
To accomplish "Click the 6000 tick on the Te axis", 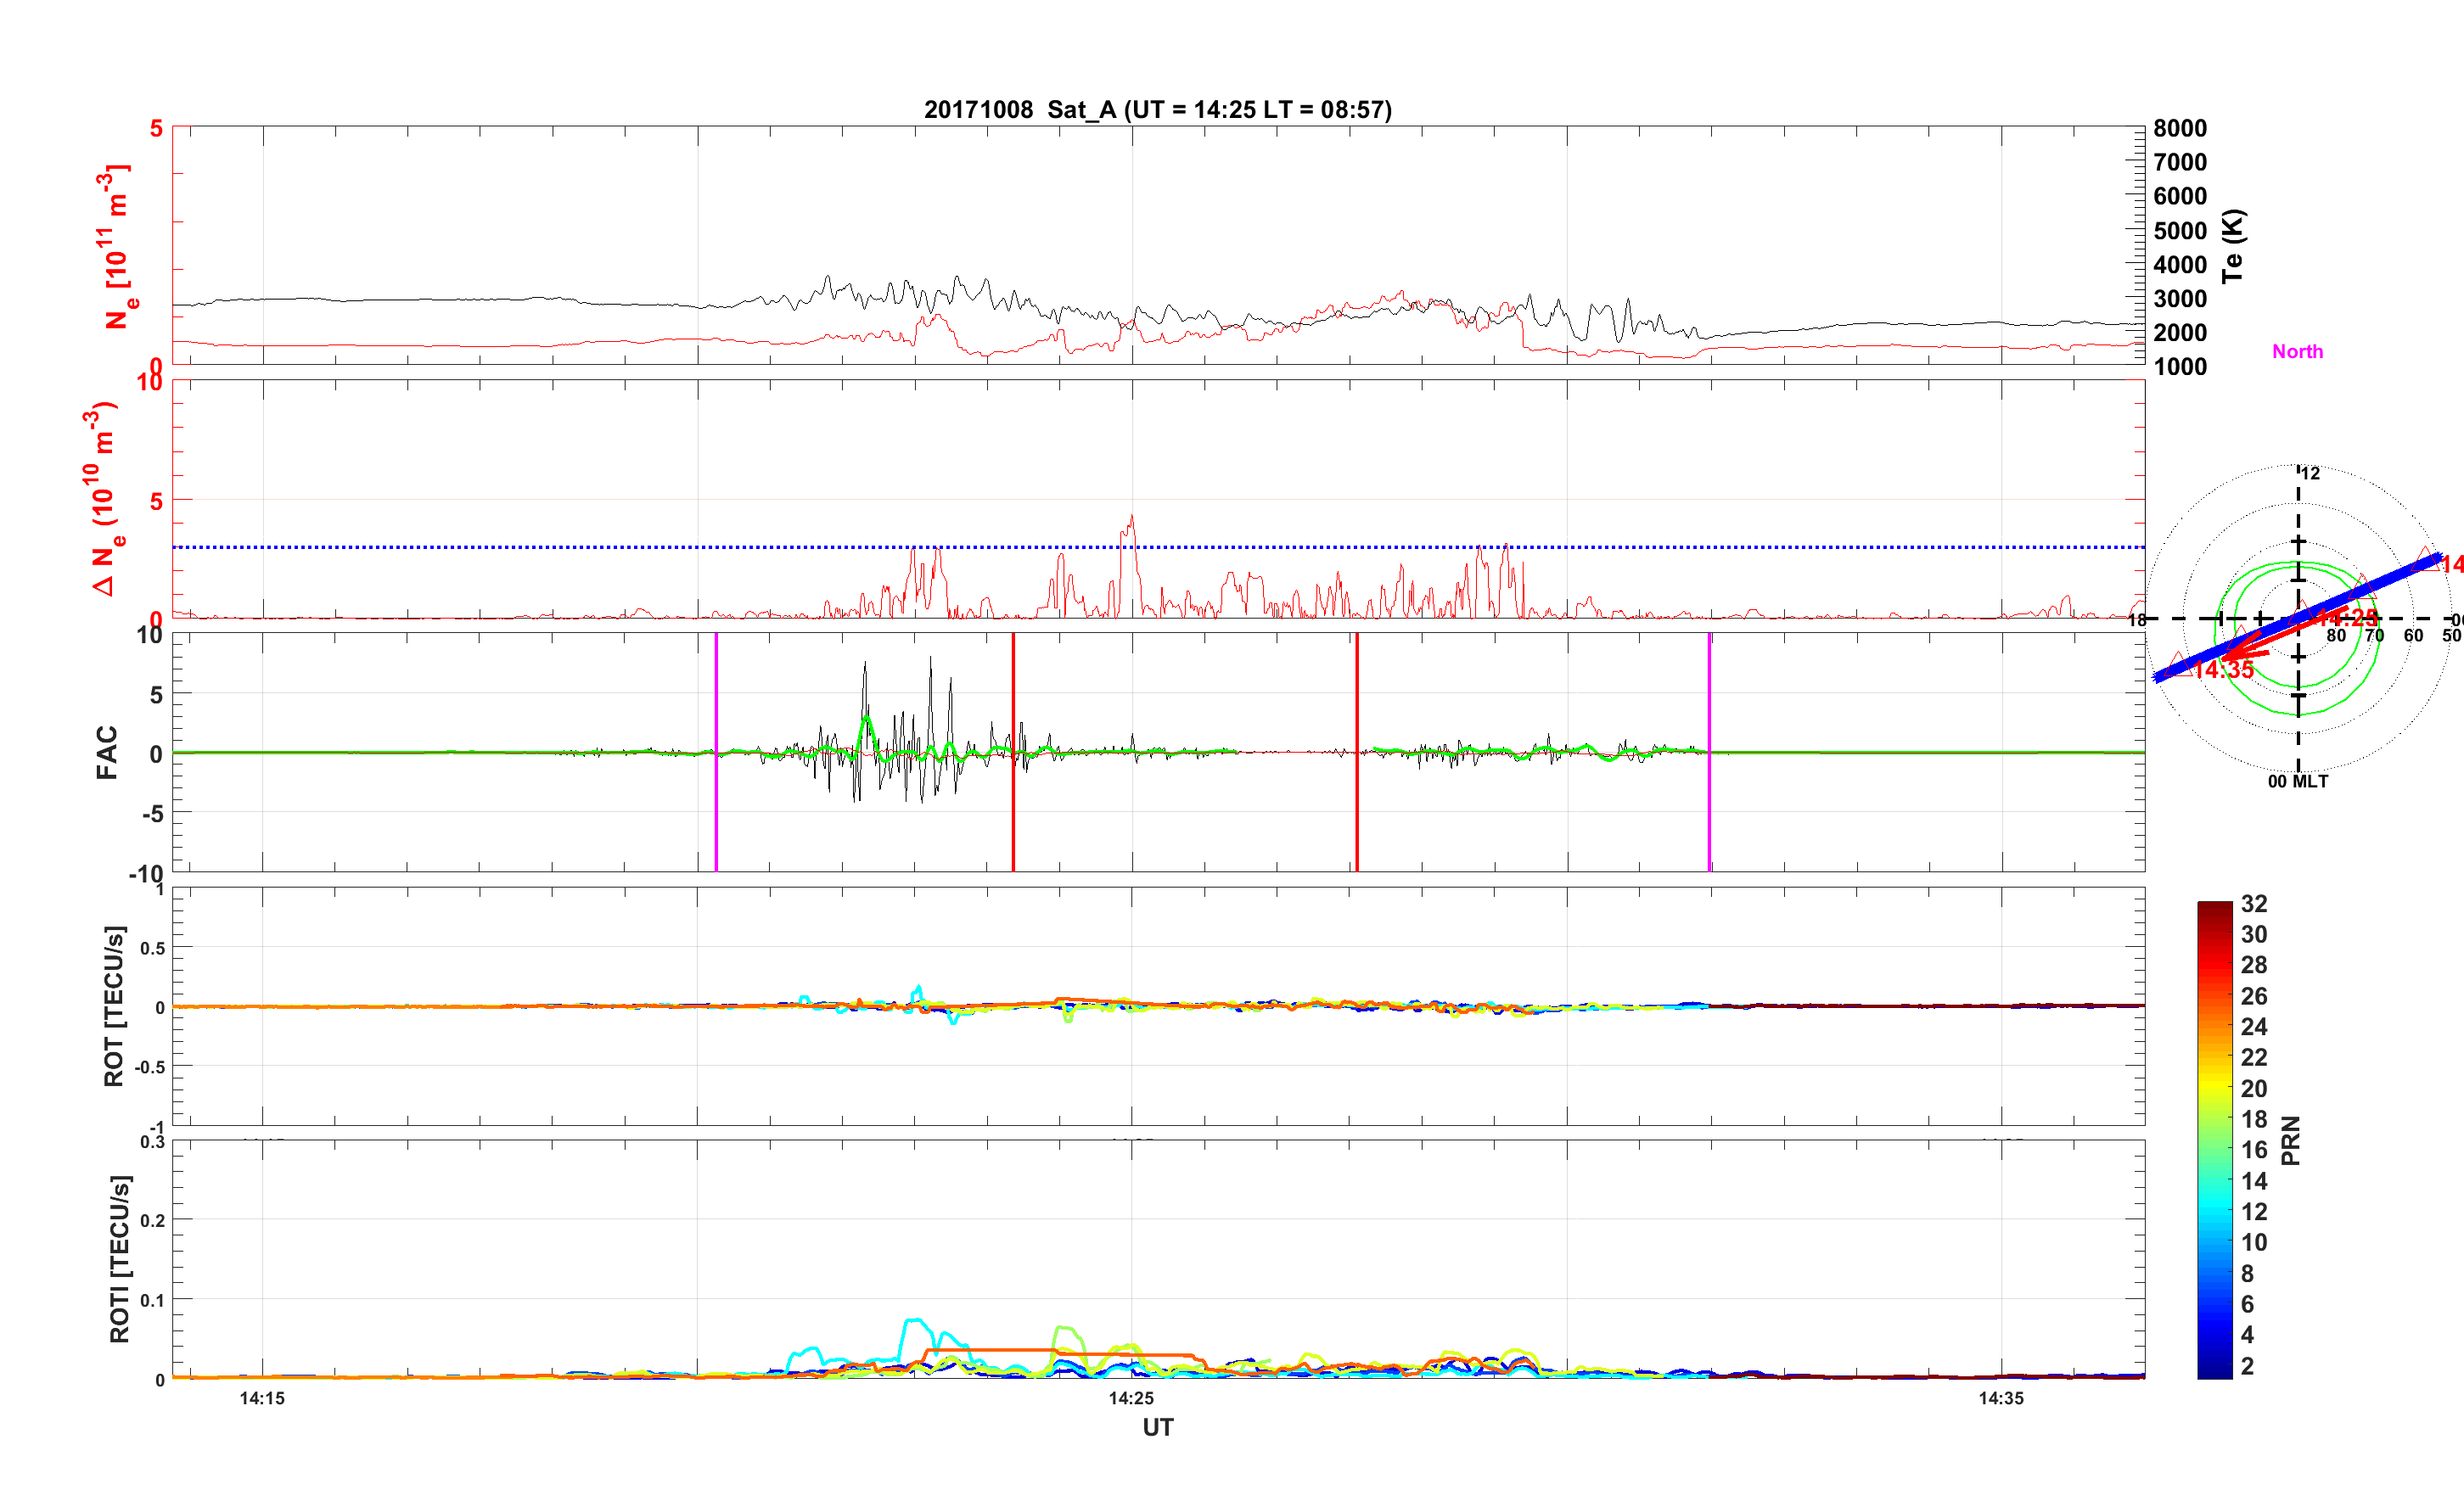I will pos(2180,196).
